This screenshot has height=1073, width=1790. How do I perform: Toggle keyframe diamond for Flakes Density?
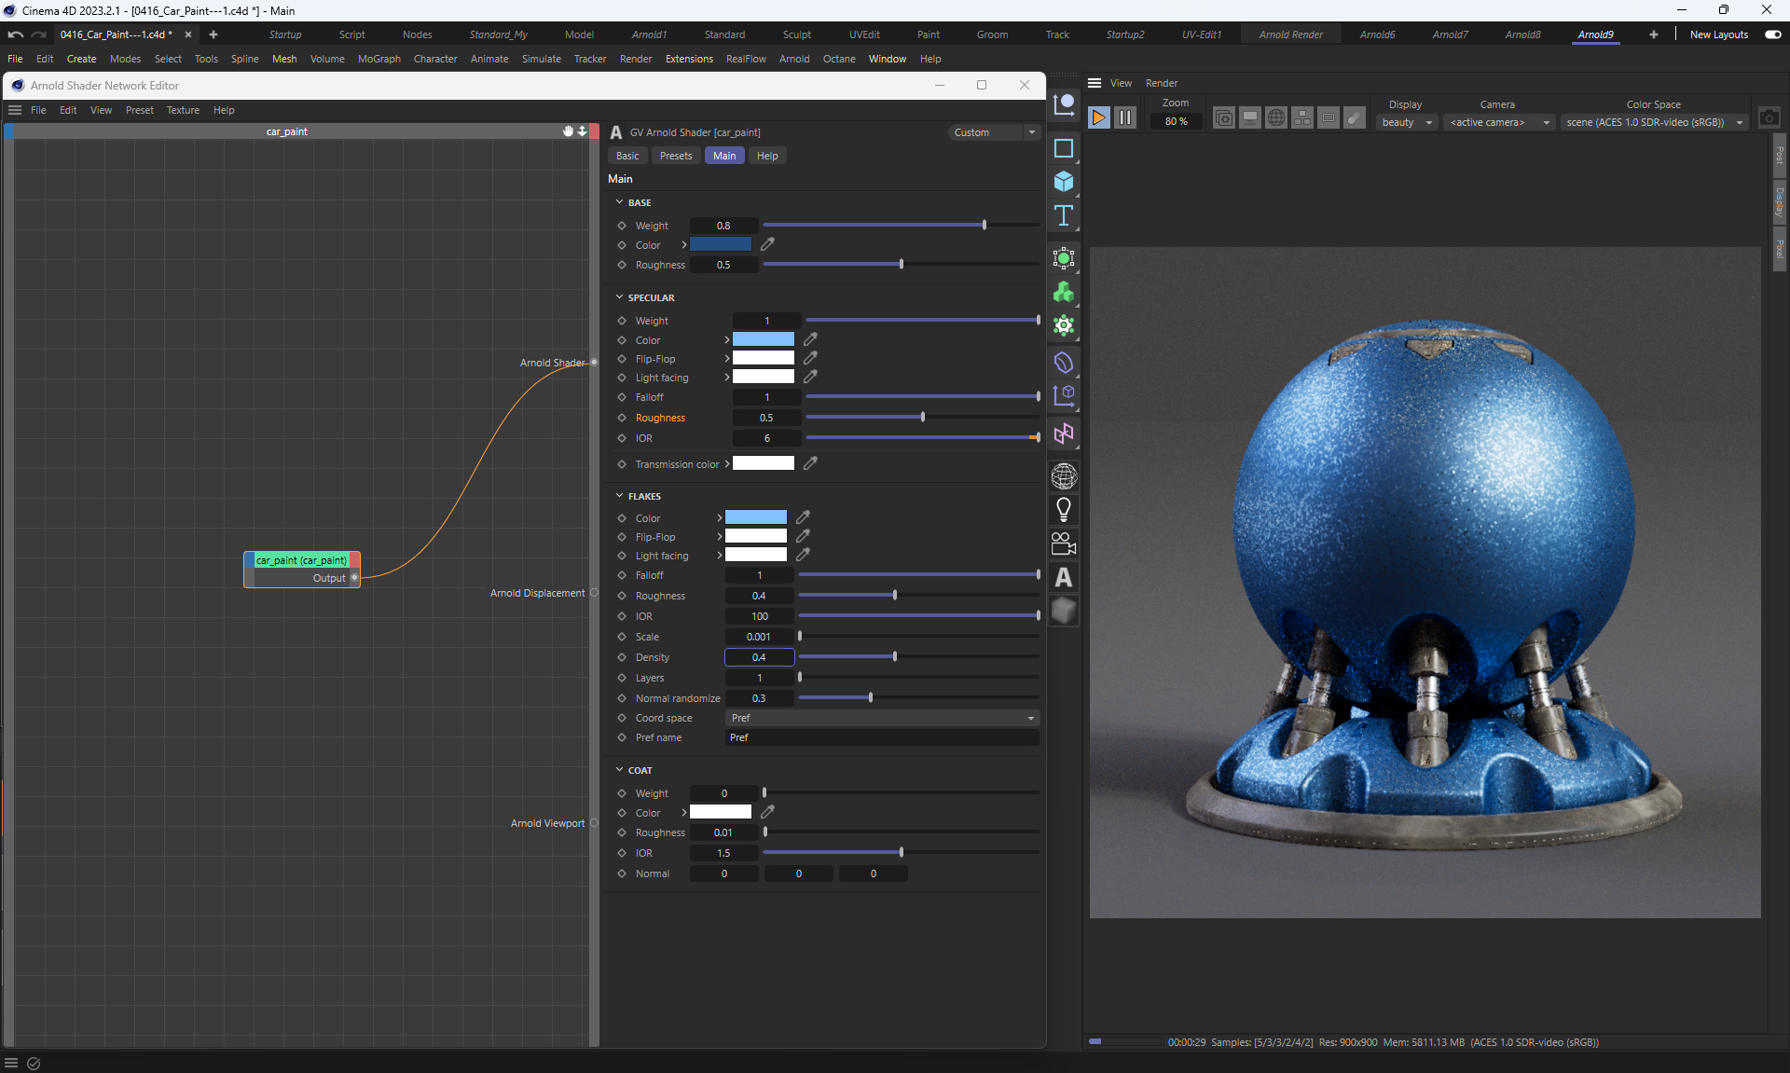click(x=622, y=657)
